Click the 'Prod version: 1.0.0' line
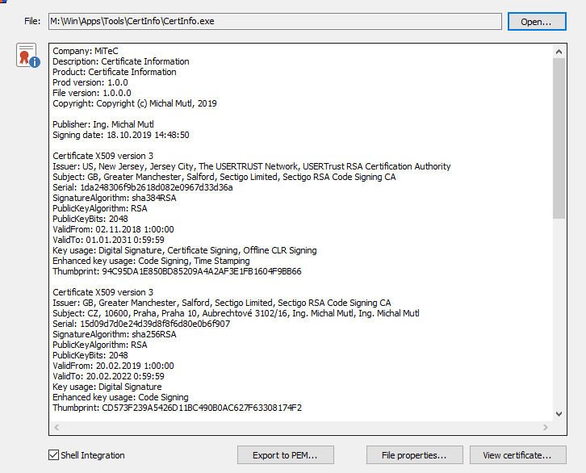Image resolution: width=586 pixels, height=473 pixels. coord(90,82)
